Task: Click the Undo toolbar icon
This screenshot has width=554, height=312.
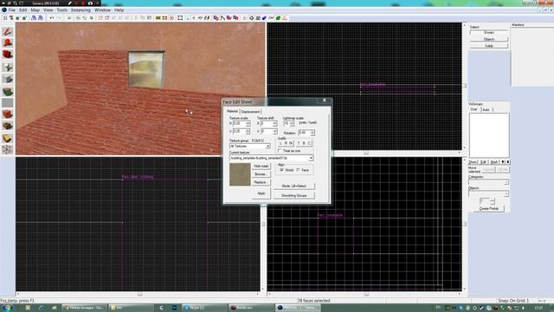Action: point(52,17)
